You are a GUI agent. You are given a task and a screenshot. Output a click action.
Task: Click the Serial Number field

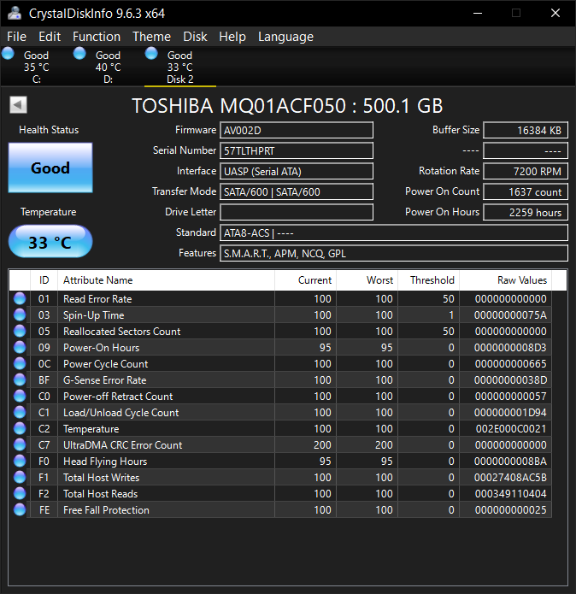(297, 150)
